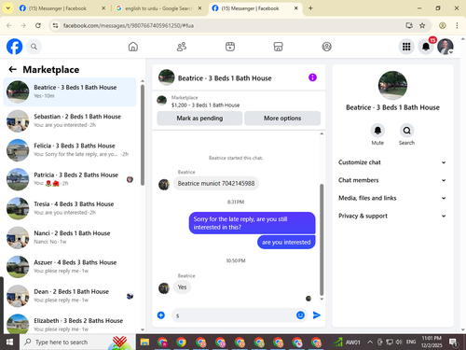Open the Sebastian 2 Beds 1 Bath chat

click(x=70, y=121)
